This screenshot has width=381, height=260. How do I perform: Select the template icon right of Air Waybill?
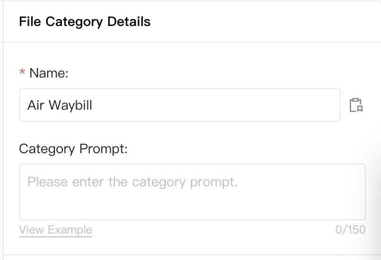click(356, 105)
